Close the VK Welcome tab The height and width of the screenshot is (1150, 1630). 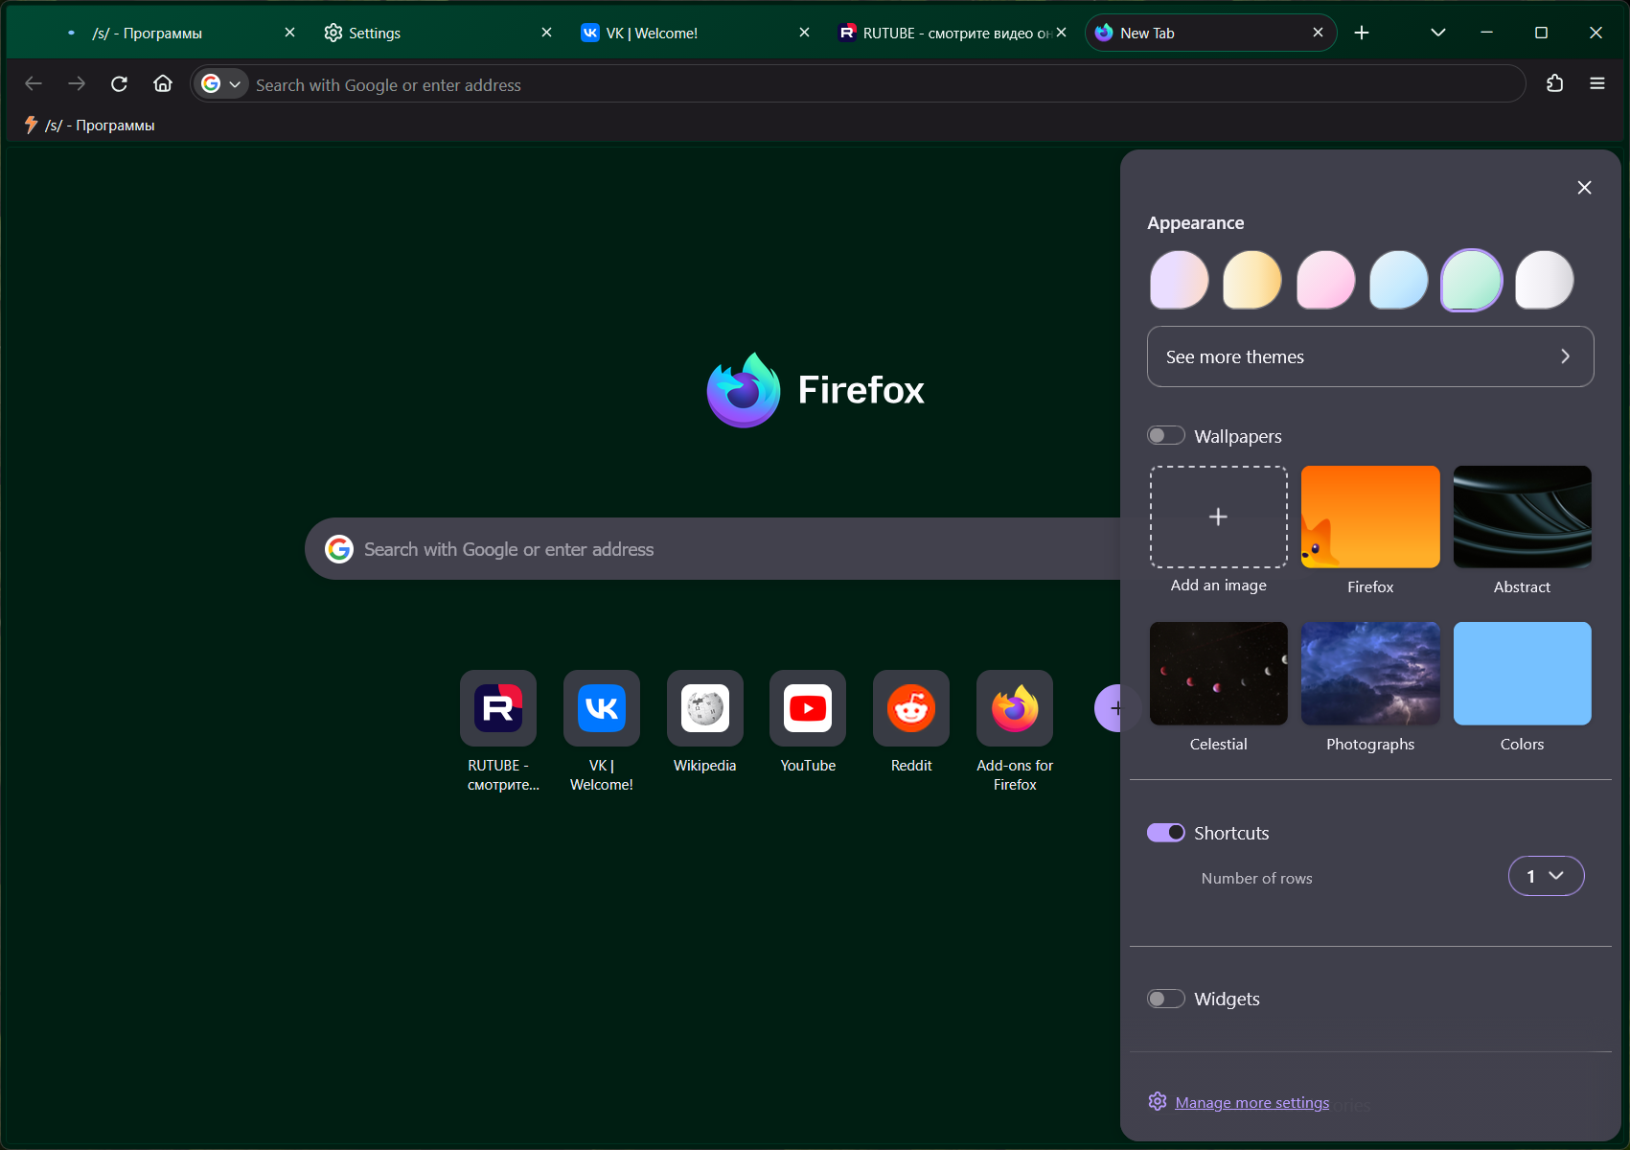coord(804,33)
